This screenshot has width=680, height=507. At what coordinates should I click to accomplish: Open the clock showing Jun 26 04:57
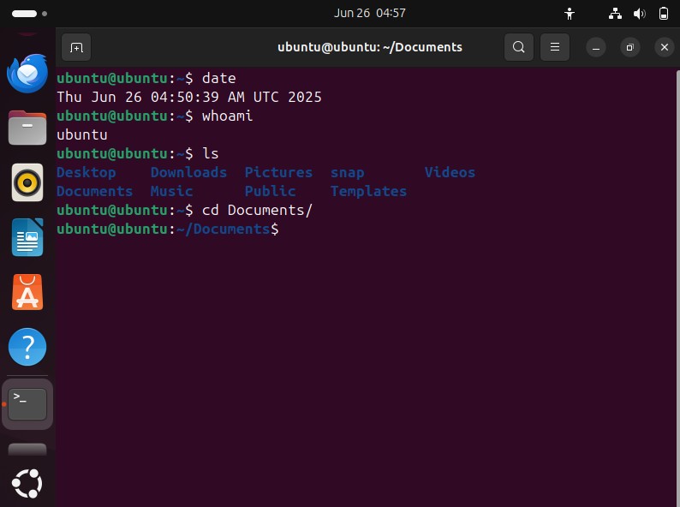(x=369, y=13)
